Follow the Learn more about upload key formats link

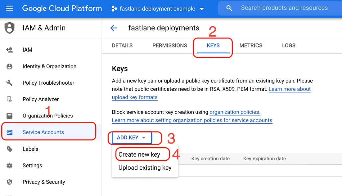pyautogui.click(x=135, y=97)
